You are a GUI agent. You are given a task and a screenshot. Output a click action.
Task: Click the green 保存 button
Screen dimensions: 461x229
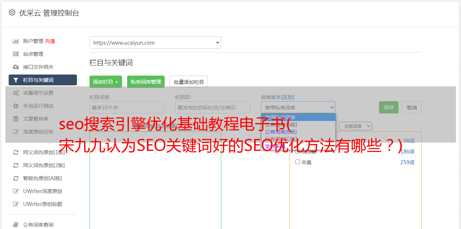[x=389, y=107]
